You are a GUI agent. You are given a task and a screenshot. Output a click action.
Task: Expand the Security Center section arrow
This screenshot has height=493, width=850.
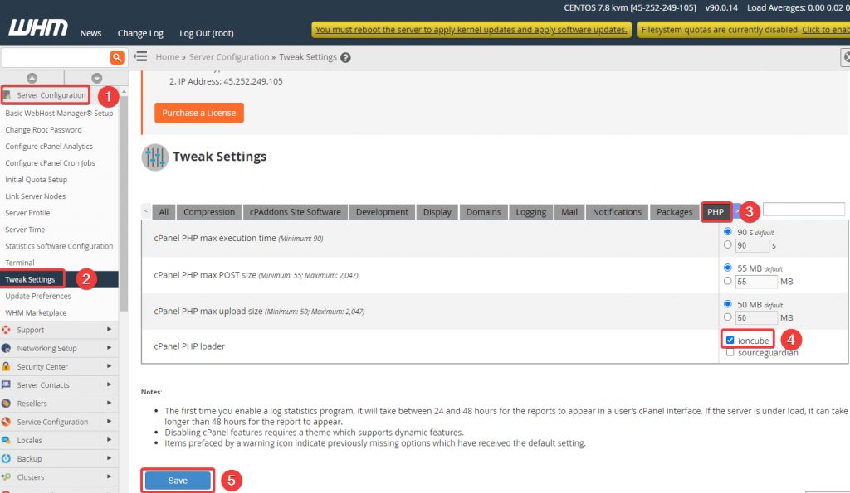109,366
